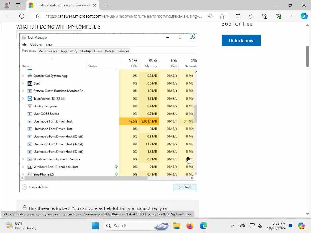This screenshot has width=311, height=233.
Task: Click the cloud sync tray icon
Action: click(x=242, y=226)
